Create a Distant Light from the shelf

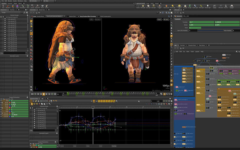173,6
